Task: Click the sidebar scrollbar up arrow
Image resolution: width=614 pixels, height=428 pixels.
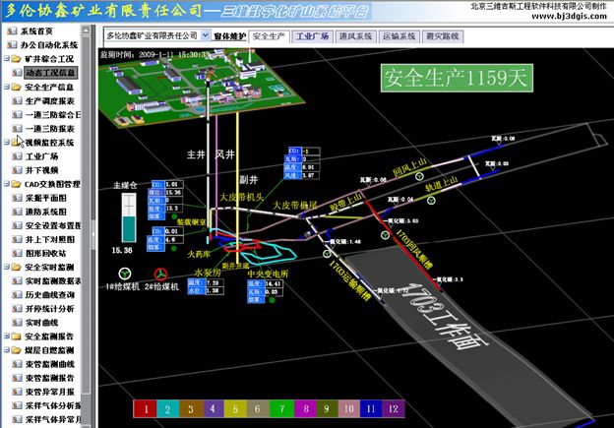Action: 86,31
